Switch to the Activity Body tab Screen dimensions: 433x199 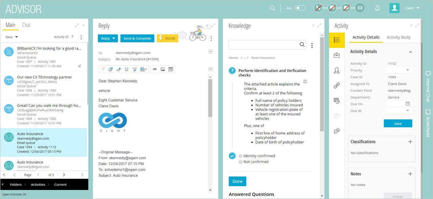point(399,37)
